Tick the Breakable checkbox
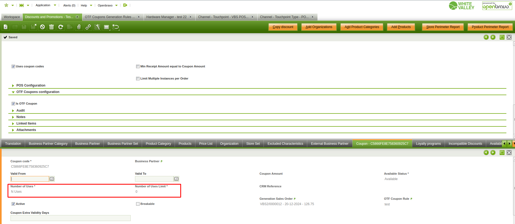This screenshot has width=515, height=224. point(138,204)
